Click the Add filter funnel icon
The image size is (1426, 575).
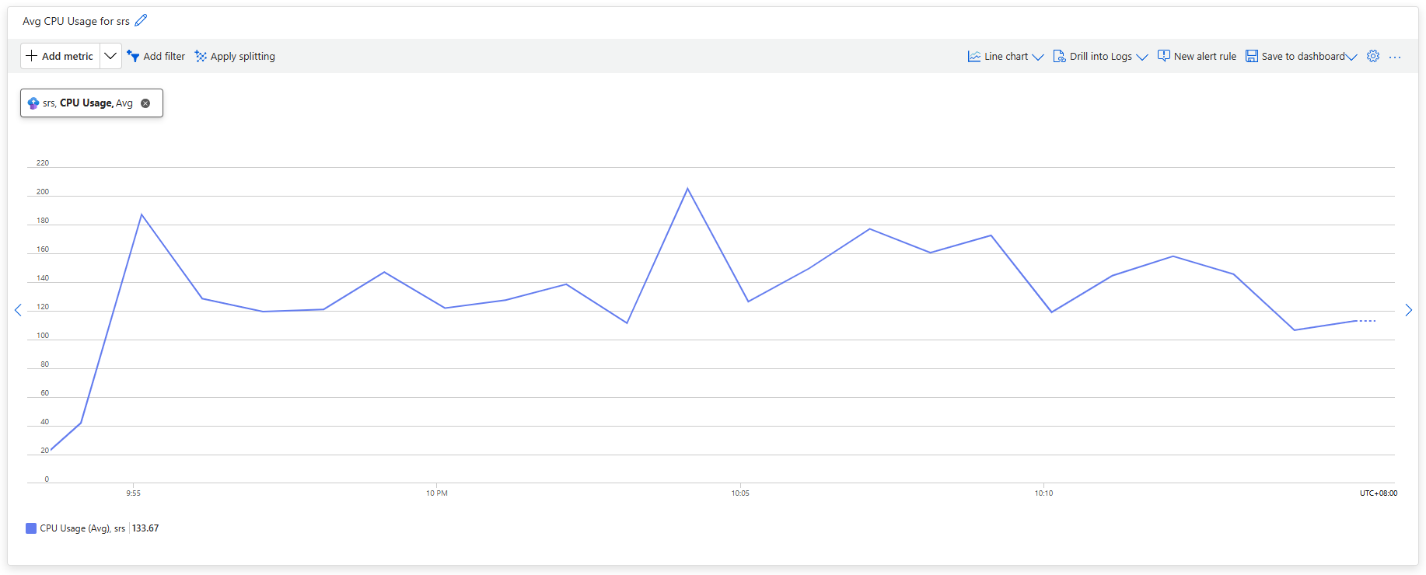pyautogui.click(x=133, y=56)
